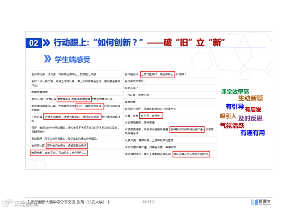Click the comment row starting 很好,老师讲的十分用心精彩
The width and height of the screenshot is (297, 209).
(x=76, y=130)
